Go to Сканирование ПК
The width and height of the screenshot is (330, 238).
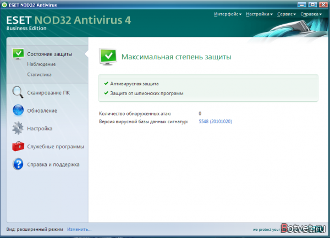coord(48,93)
